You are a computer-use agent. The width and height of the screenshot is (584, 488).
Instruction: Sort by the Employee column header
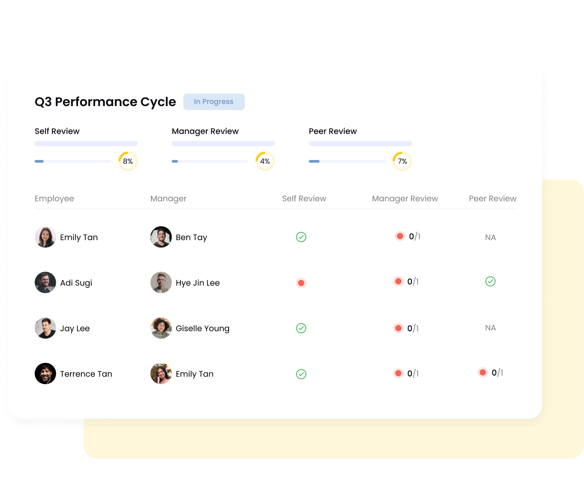[54, 198]
